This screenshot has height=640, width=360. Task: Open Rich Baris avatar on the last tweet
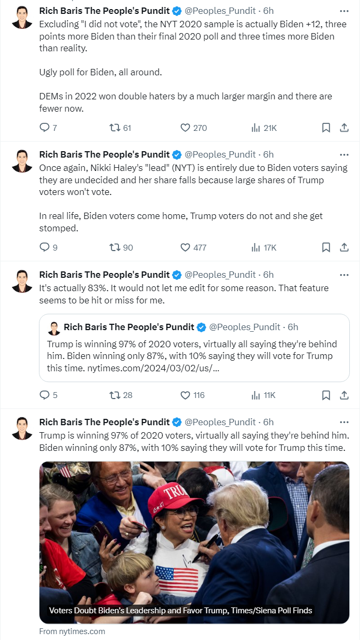tap(22, 428)
